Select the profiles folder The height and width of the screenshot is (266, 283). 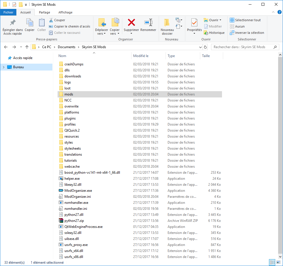coord(140,124)
